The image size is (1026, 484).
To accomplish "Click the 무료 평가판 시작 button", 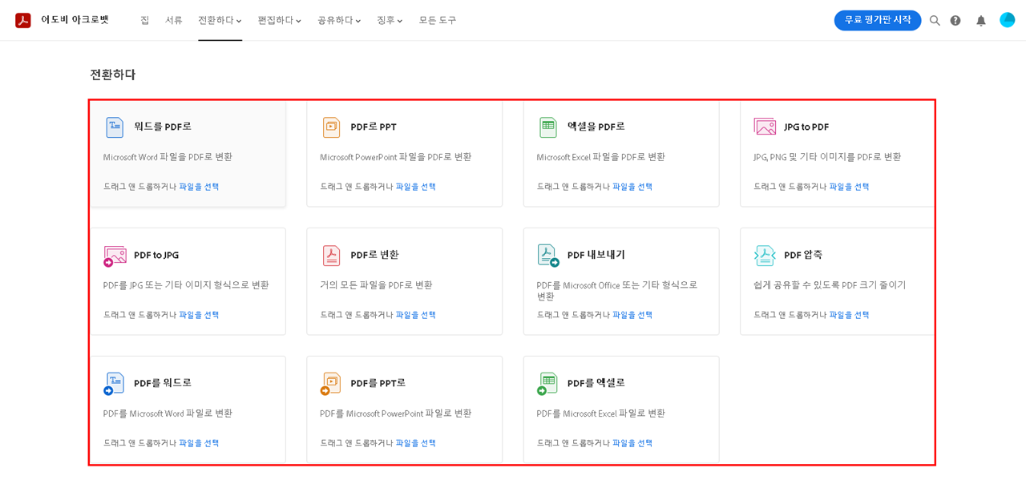I will (878, 20).
